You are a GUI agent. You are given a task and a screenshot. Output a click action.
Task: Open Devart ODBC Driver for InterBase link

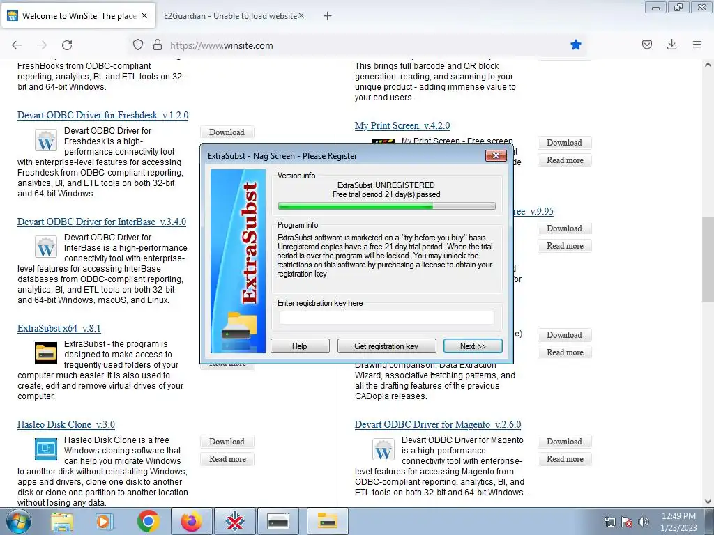tap(102, 222)
